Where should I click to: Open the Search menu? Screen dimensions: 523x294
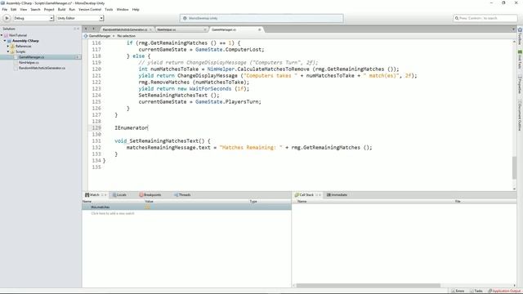35,9
